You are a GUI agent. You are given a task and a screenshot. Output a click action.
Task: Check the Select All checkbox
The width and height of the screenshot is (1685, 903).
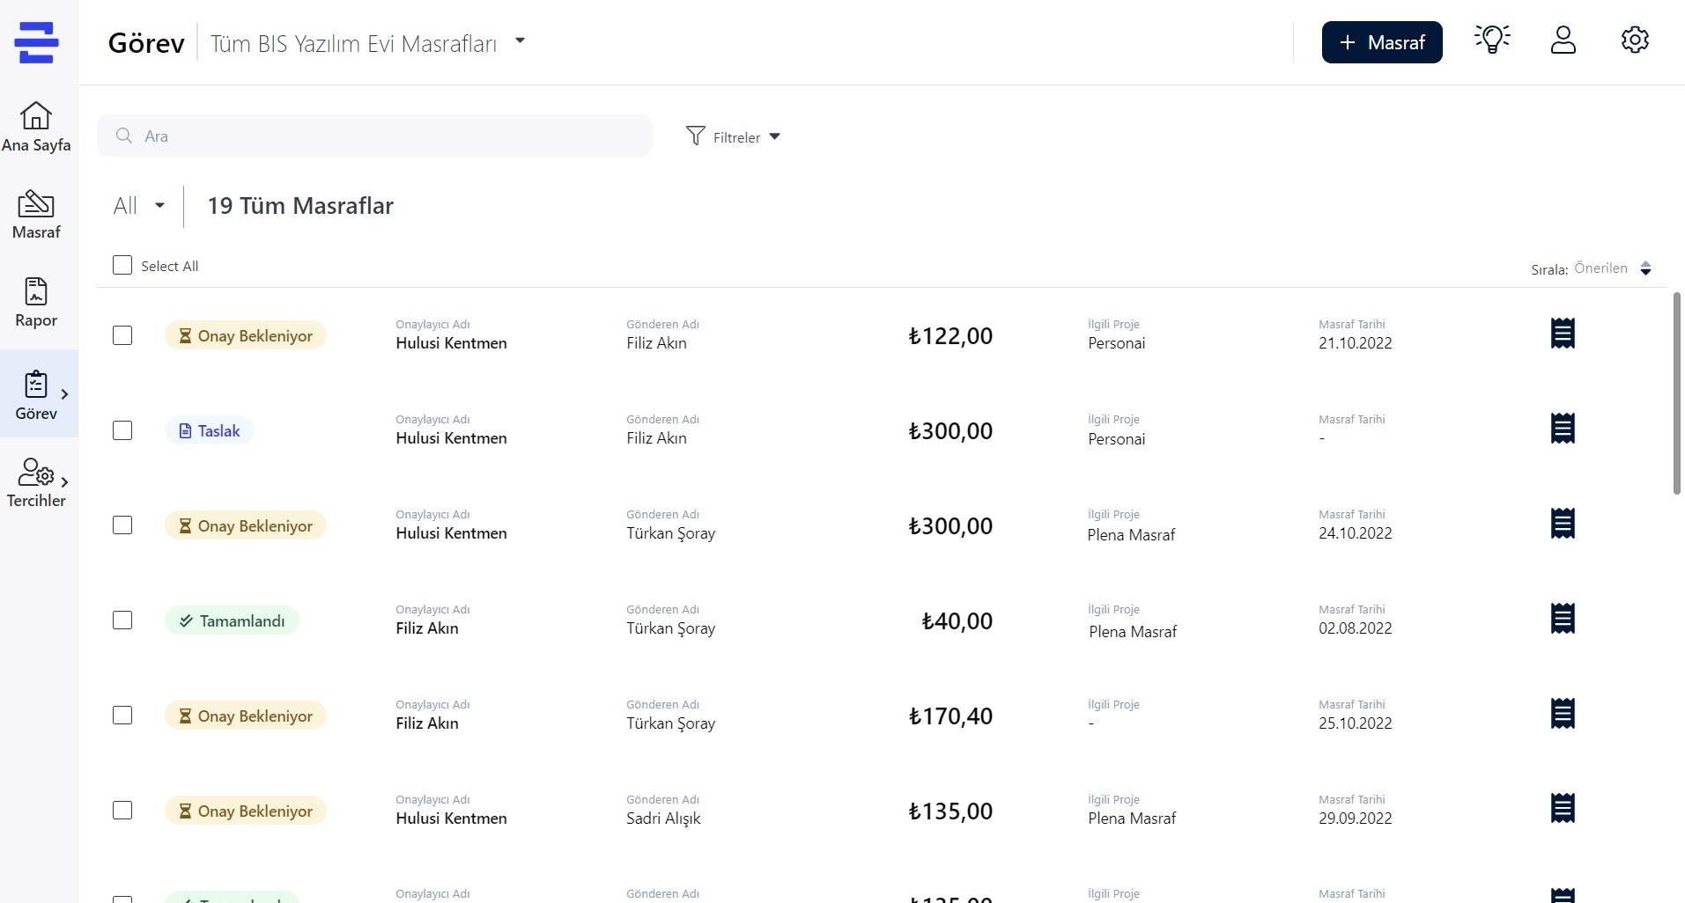122,265
